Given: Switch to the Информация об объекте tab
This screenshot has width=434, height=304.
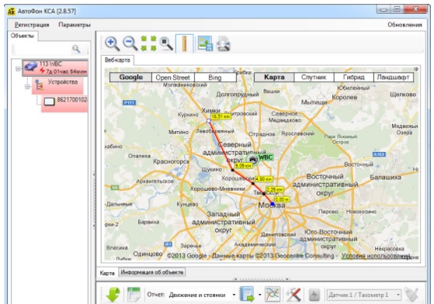Looking at the screenshot, I should click(x=152, y=272).
